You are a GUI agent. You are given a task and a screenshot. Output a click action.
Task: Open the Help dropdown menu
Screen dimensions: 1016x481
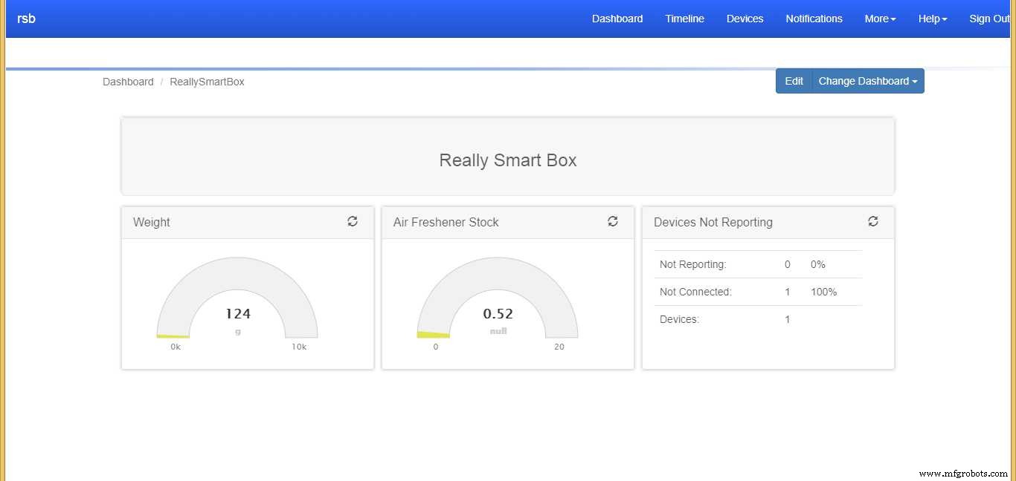tap(932, 19)
